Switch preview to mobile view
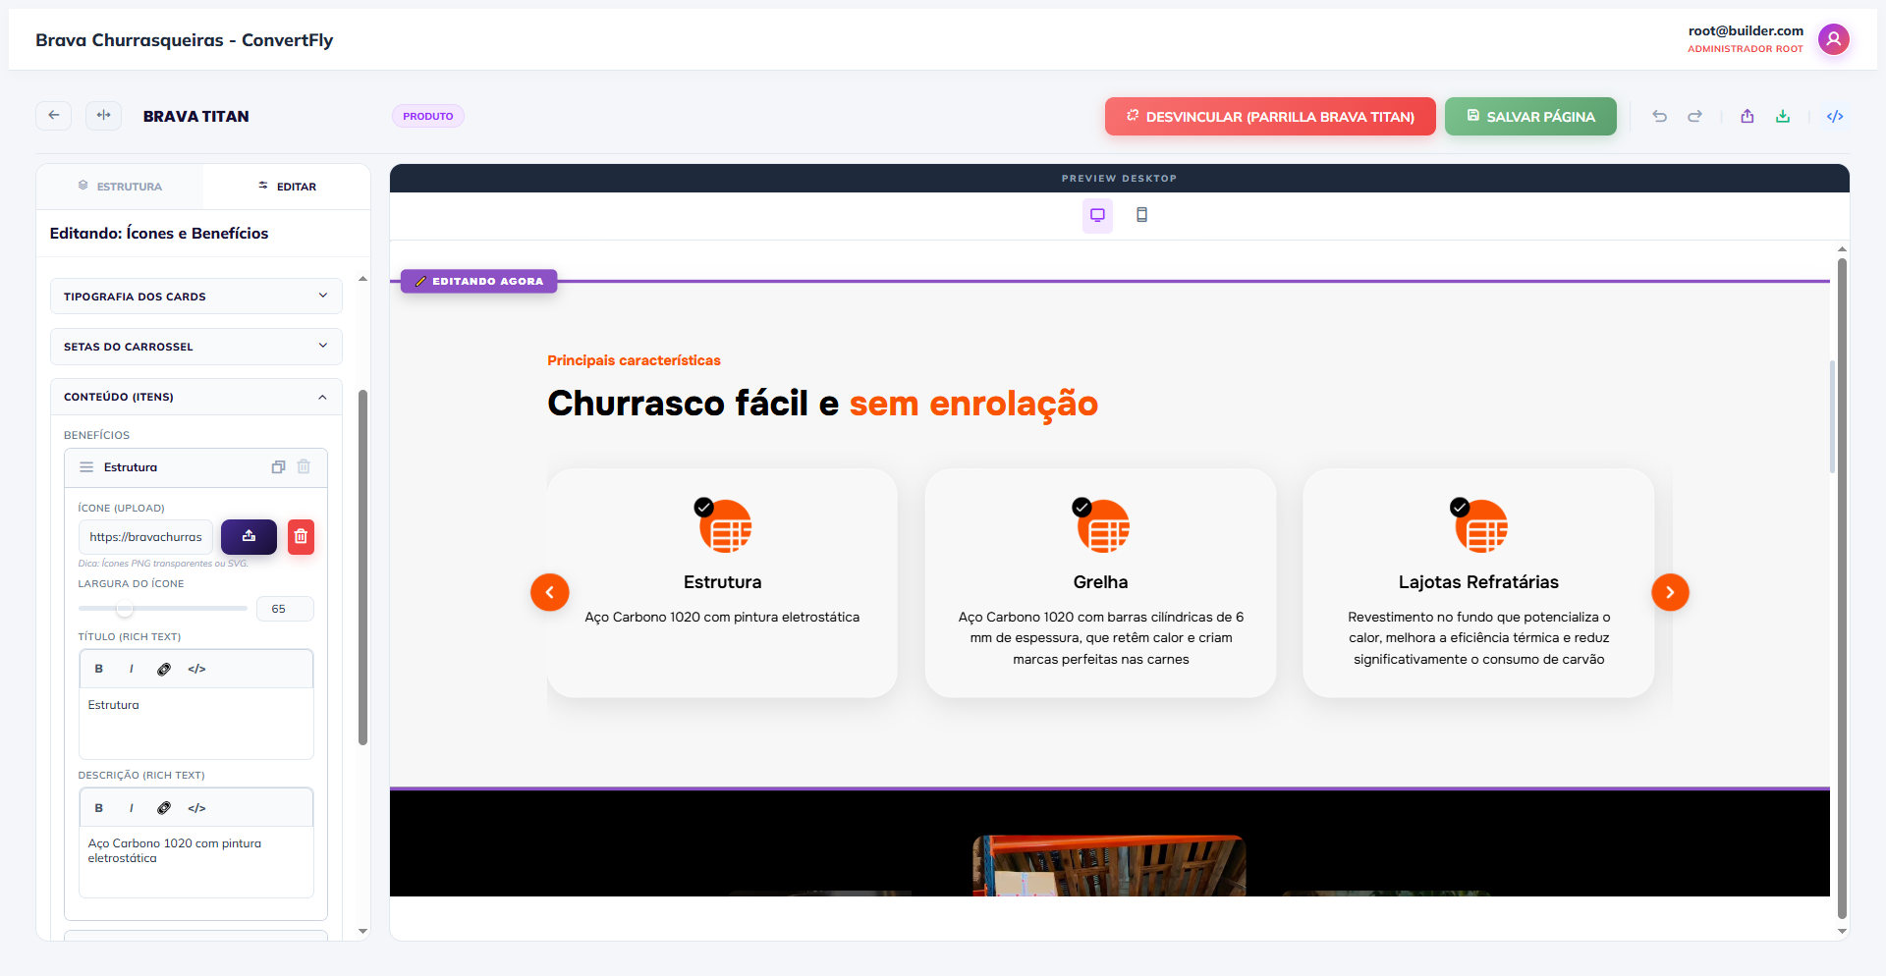 click(1141, 215)
